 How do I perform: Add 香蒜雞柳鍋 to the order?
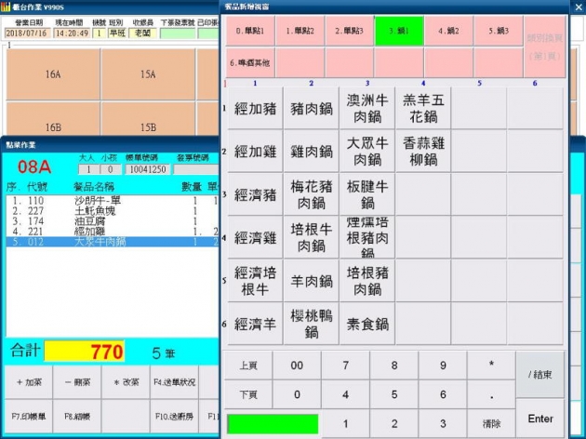421,152
